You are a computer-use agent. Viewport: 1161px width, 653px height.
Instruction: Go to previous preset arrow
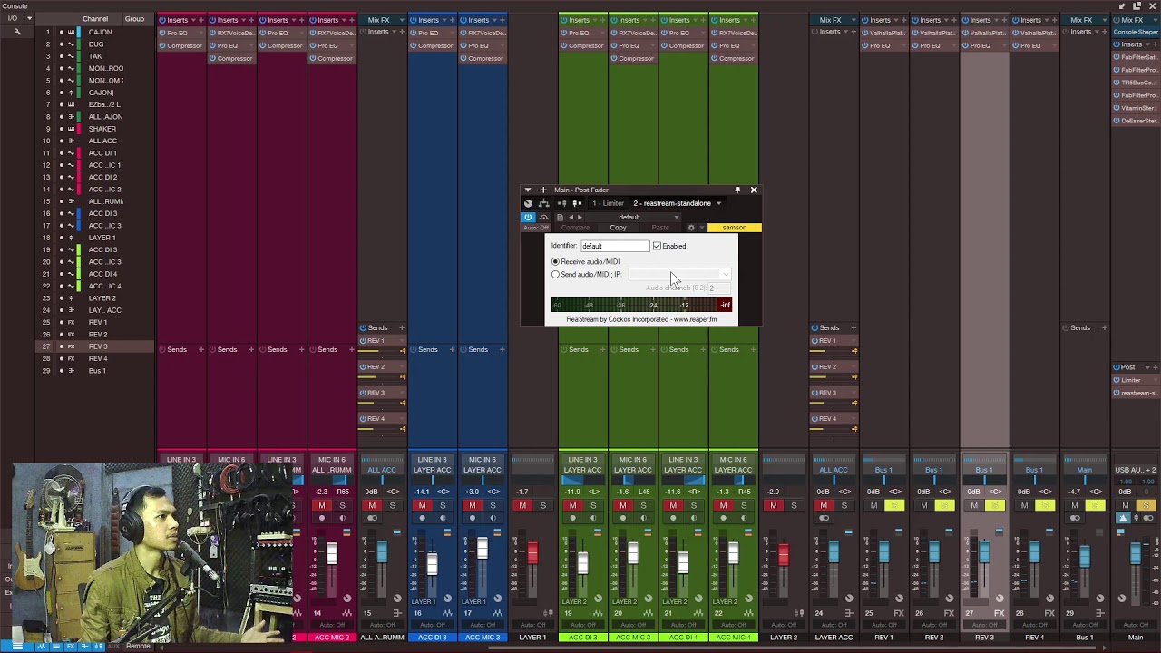[x=571, y=218]
